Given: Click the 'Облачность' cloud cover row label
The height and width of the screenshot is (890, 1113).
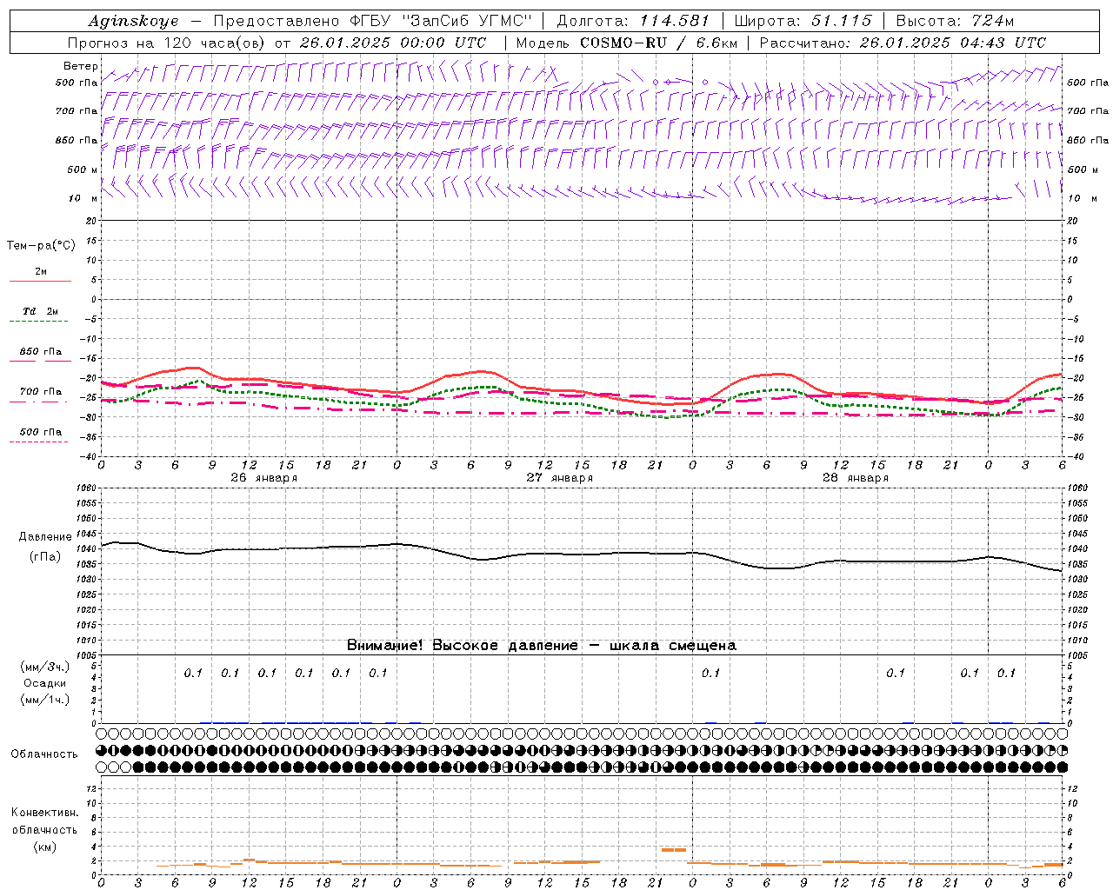Looking at the screenshot, I should pos(44,754).
